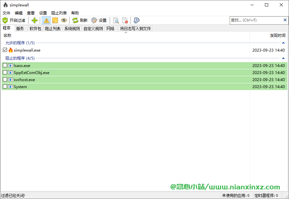Image resolution: width=289 pixels, height=199 pixels.
Task: Check the svchost.exe checkbox
Action: 5,79
